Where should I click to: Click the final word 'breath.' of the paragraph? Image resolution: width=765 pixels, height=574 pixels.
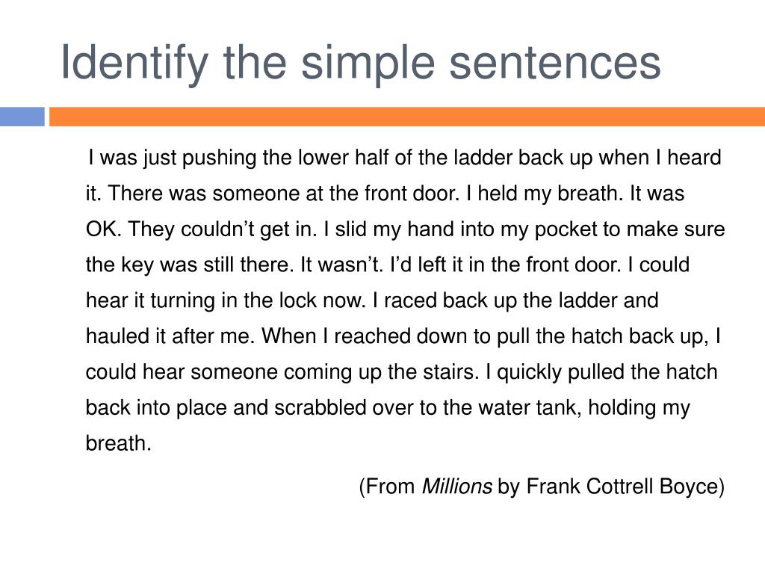pos(119,444)
